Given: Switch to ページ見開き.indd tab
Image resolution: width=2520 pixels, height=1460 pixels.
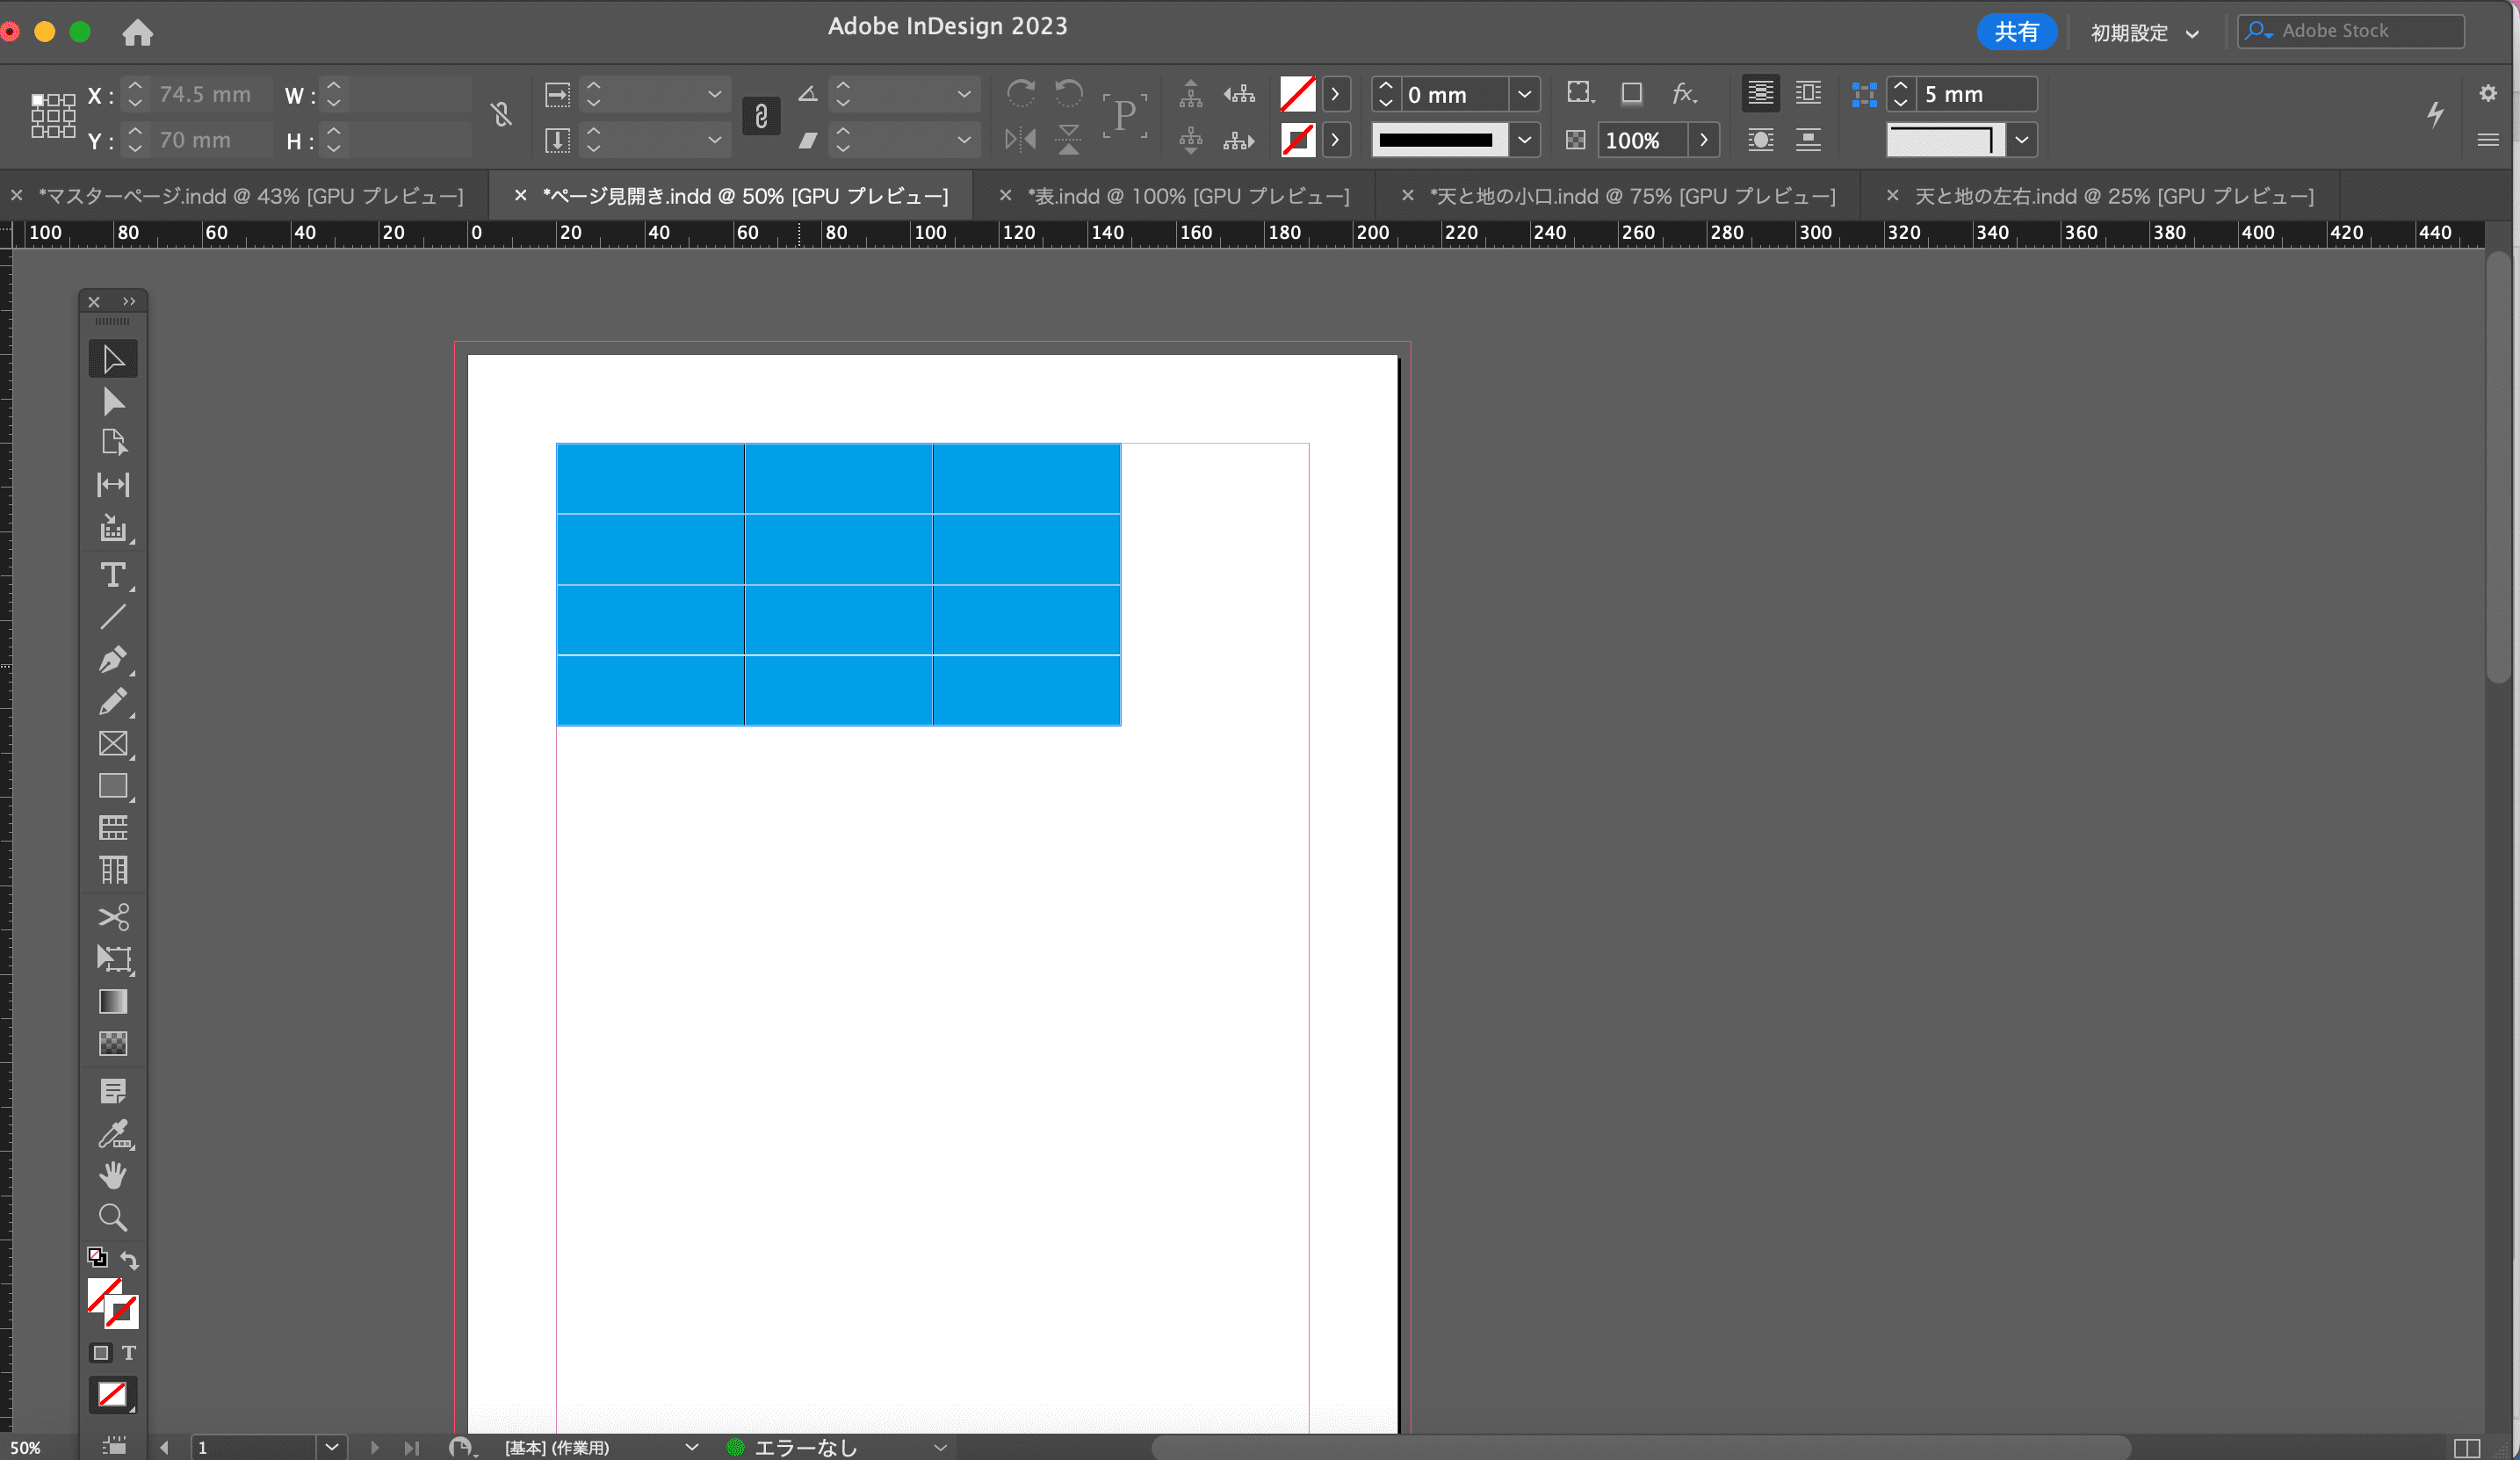Looking at the screenshot, I should pyautogui.click(x=745, y=196).
